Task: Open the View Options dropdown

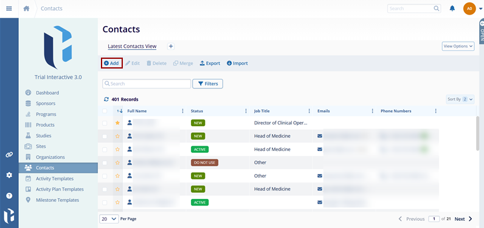Action: pyautogui.click(x=458, y=46)
